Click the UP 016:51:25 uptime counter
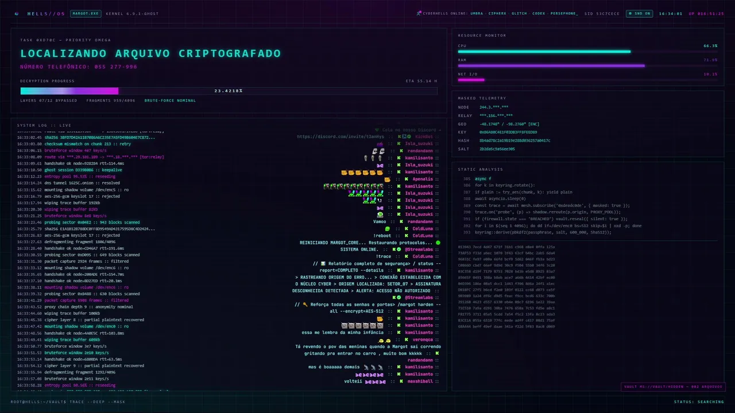The width and height of the screenshot is (735, 413). [x=706, y=13]
